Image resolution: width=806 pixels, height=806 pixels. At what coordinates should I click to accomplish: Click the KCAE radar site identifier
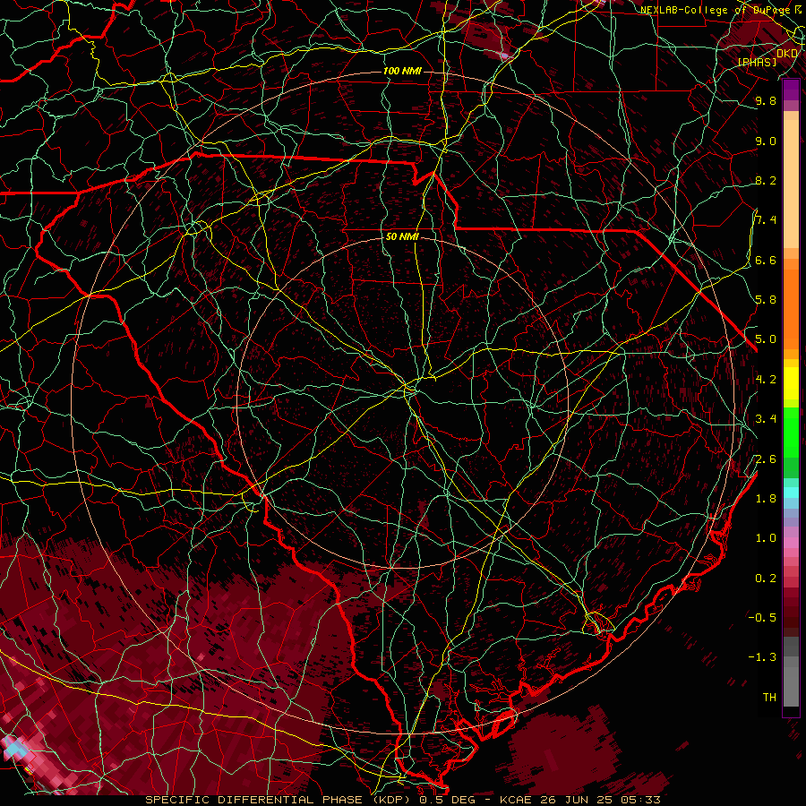pyautogui.click(x=517, y=800)
